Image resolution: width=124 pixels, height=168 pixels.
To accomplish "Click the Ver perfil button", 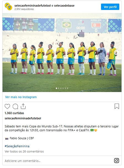I will 110,7.
